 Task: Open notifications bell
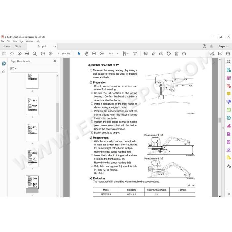[x=211, y=46]
